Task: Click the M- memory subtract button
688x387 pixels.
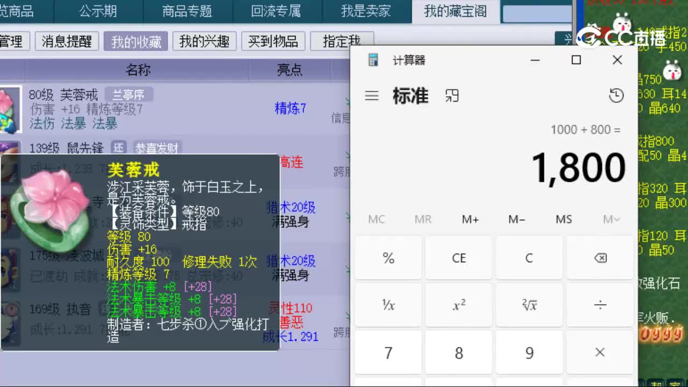Action: point(517,219)
